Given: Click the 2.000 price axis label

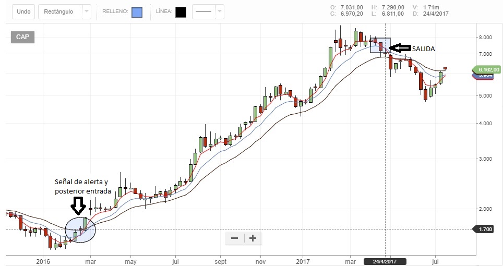Looking at the screenshot, I should click(485, 209).
